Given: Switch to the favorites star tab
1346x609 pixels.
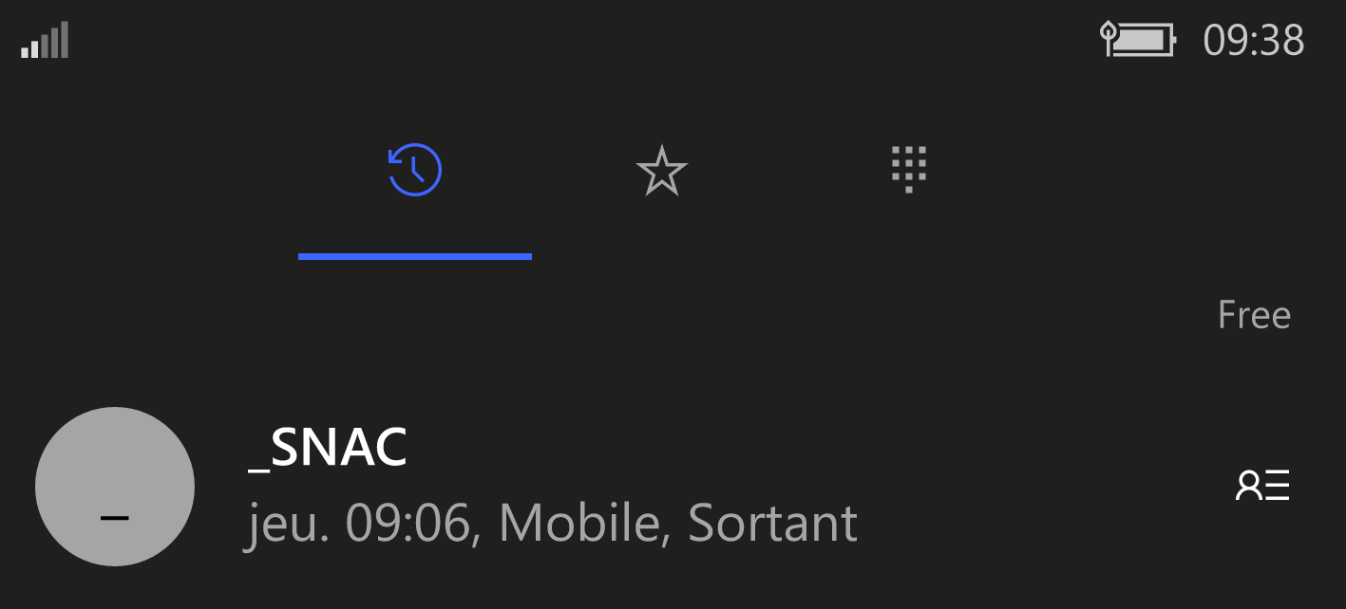Looking at the screenshot, I should (661, 171).
